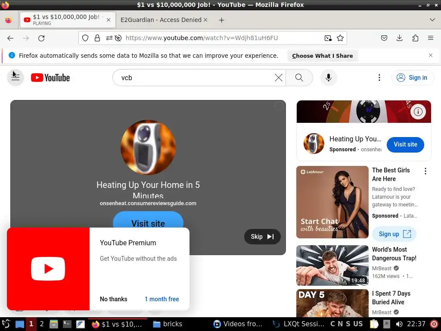Open I Spent 7 Days Buried Alive thumbnail
This screenshot has width=441, height=331.
click(x=332, y=303)
